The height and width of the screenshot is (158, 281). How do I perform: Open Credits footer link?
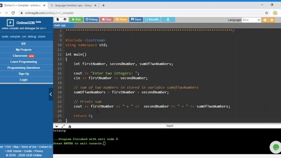point(28,151)
